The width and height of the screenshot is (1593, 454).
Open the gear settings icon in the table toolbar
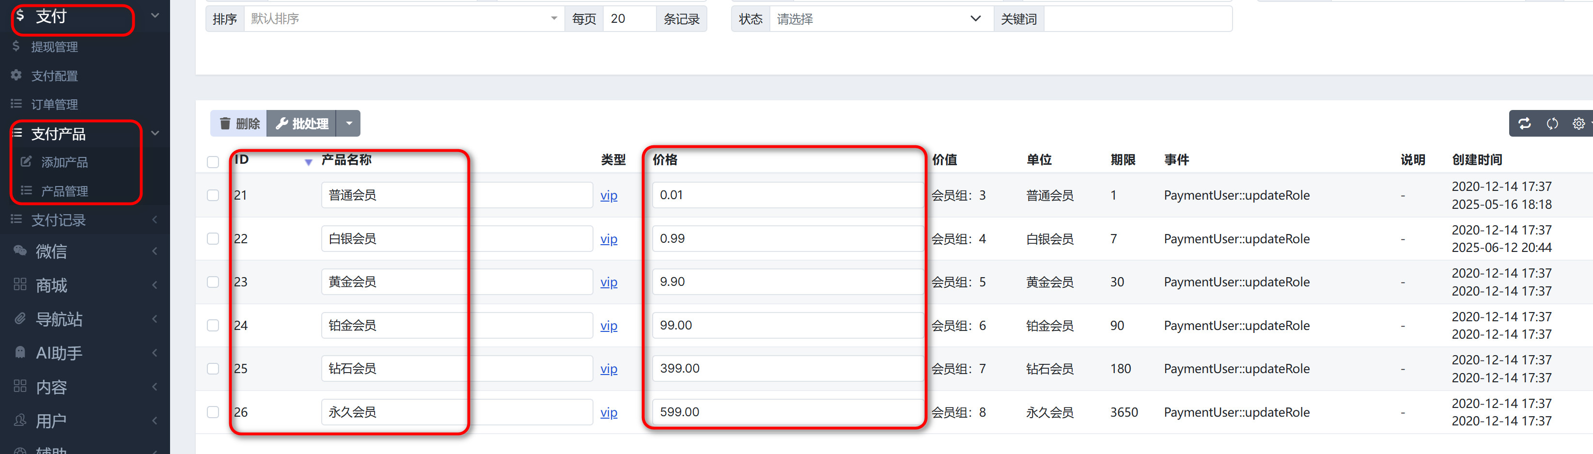point(1578,123)
